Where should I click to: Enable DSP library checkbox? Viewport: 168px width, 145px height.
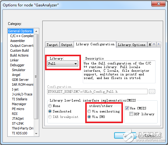click(142, 114)
